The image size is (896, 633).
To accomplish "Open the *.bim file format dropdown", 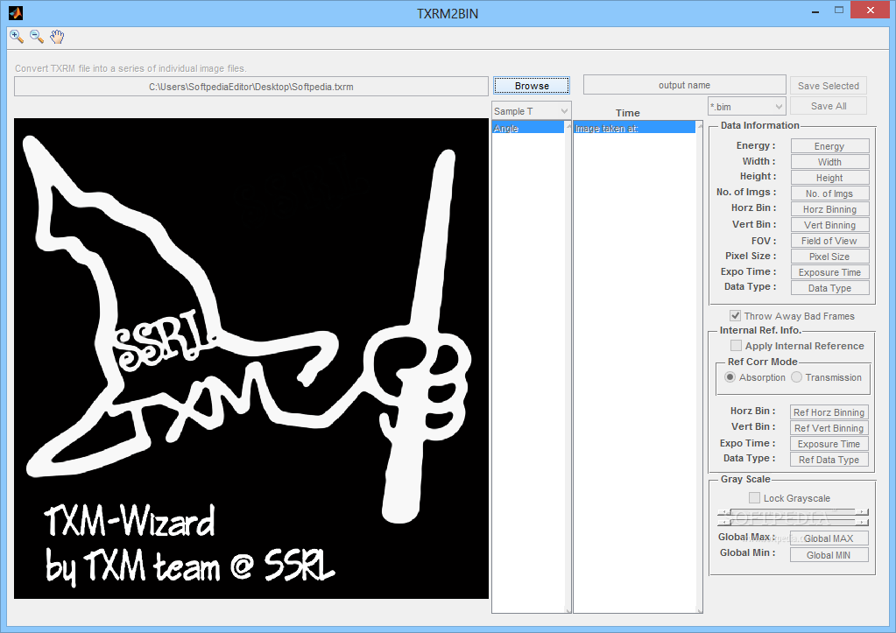I will click(x=746, y=106).
